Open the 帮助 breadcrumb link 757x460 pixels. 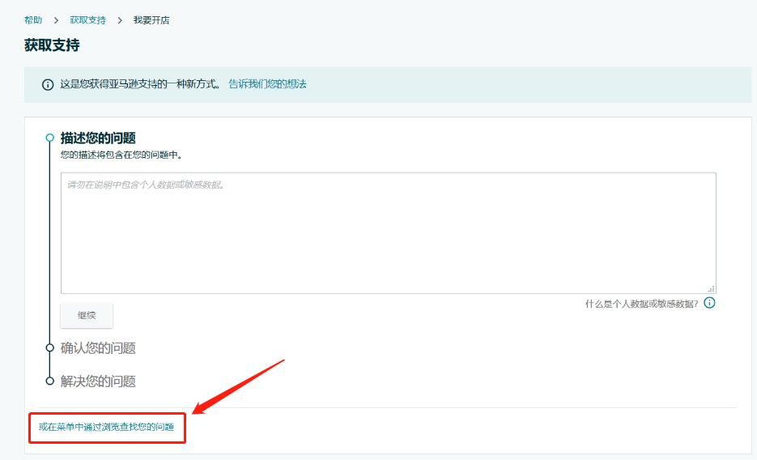click(x=33, y=20)
